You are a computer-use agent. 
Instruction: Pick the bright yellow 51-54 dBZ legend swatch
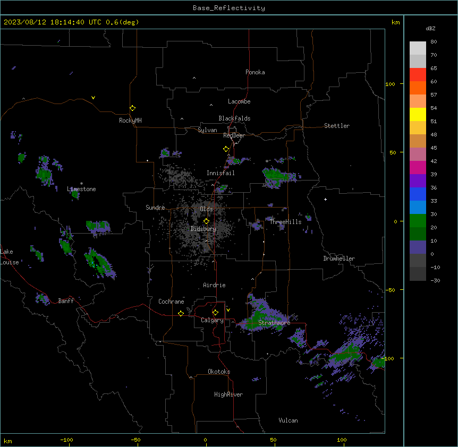418,114
